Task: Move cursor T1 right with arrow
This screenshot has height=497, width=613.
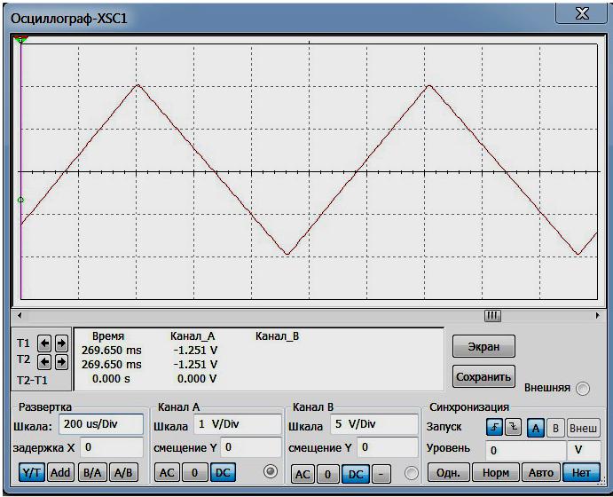Action: click(x=61, y=343)
